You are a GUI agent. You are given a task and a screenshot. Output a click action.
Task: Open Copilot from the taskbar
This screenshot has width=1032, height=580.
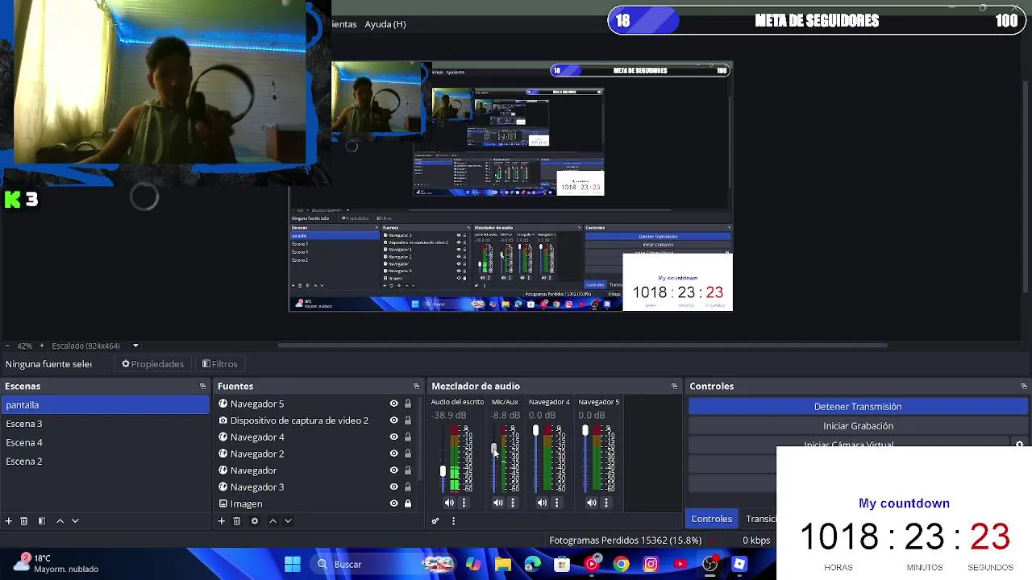pos(473,564)
